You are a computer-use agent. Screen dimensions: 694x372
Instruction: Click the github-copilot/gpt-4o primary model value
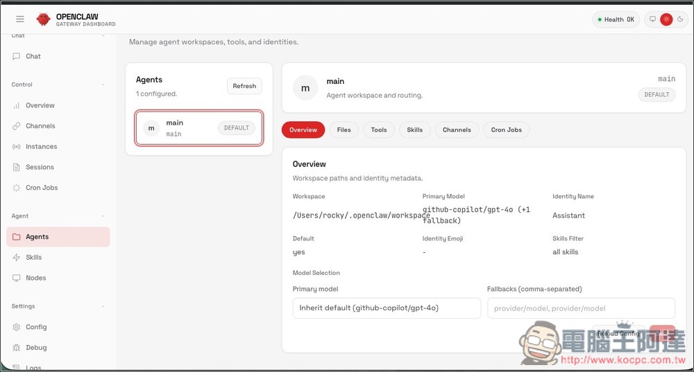pos(476,215)
